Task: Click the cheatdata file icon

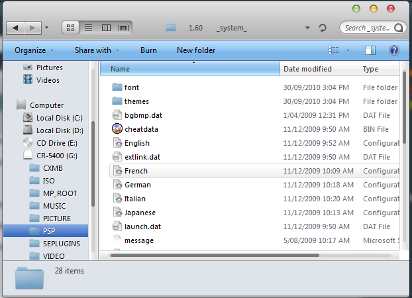Action: 117,129
